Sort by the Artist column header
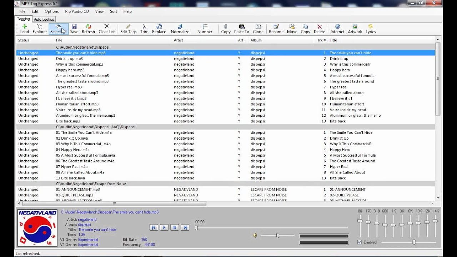Image resolution: width=457 pixels, height=257 pixels. tap(204, 40)
